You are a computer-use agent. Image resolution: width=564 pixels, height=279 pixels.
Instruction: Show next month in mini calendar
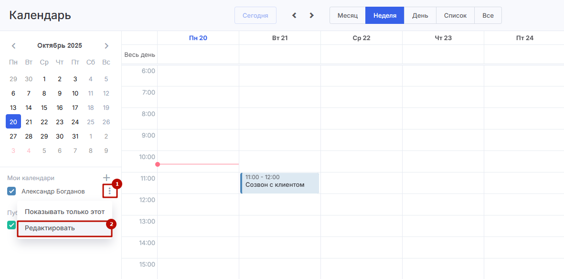(106, 46)
